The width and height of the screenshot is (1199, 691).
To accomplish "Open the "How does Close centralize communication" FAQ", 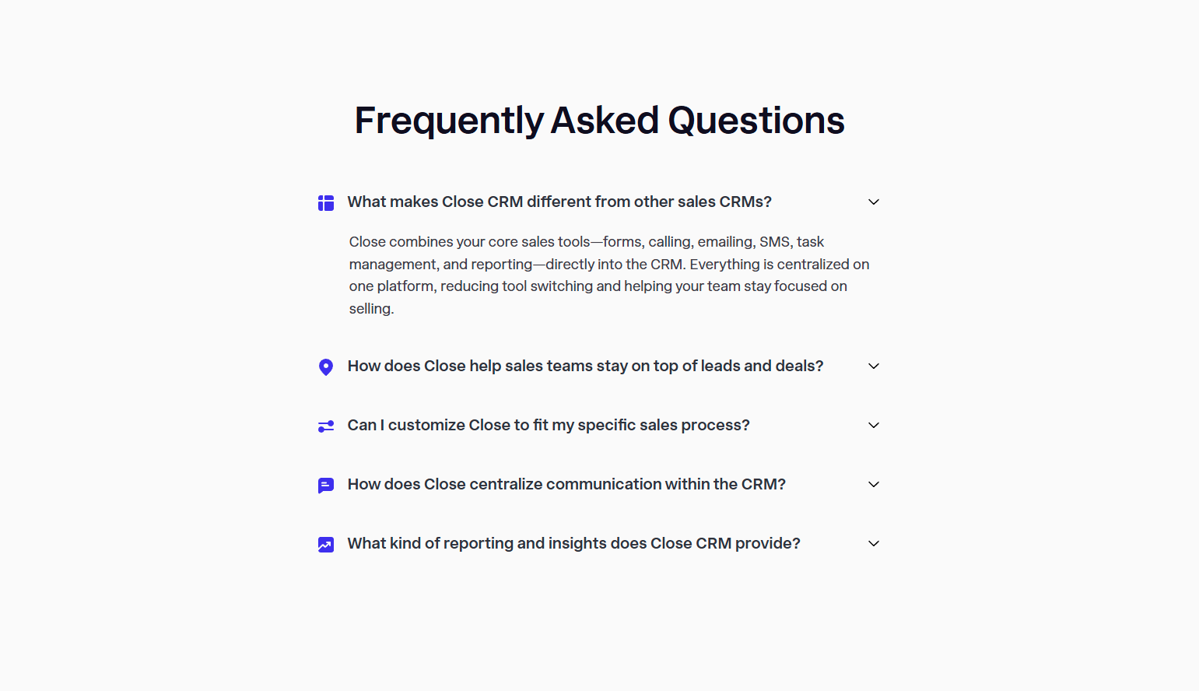I will click(566, 484).
